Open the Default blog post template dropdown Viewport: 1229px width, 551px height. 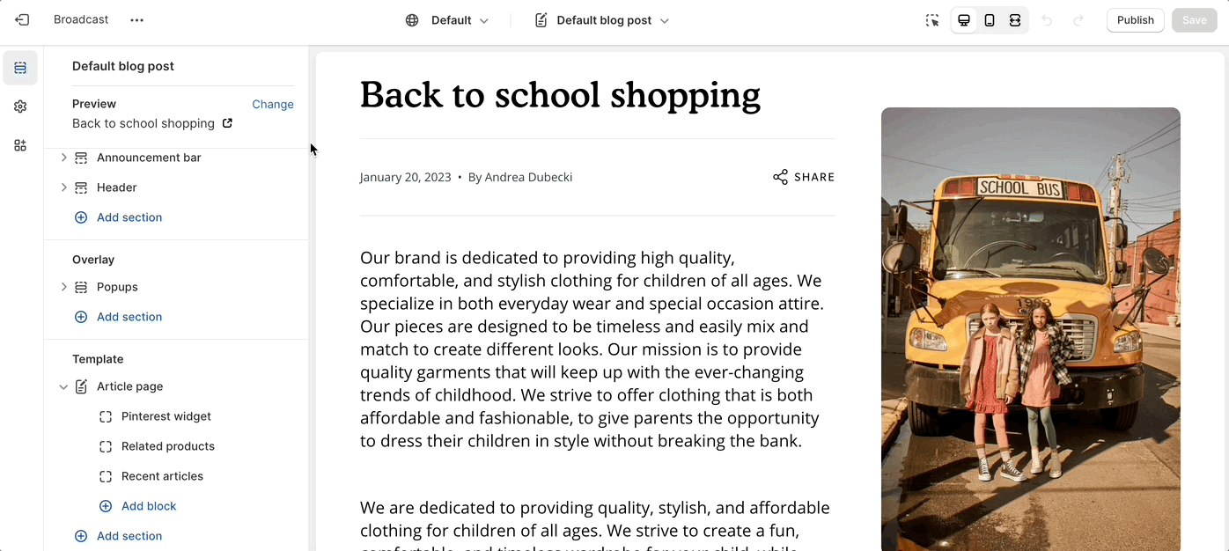(602, 20)
